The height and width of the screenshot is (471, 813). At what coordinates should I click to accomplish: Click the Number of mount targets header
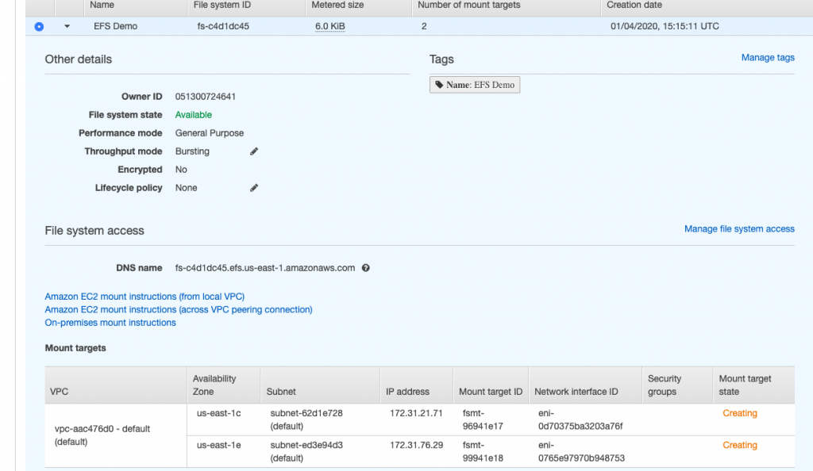click(x=468, y=5)
